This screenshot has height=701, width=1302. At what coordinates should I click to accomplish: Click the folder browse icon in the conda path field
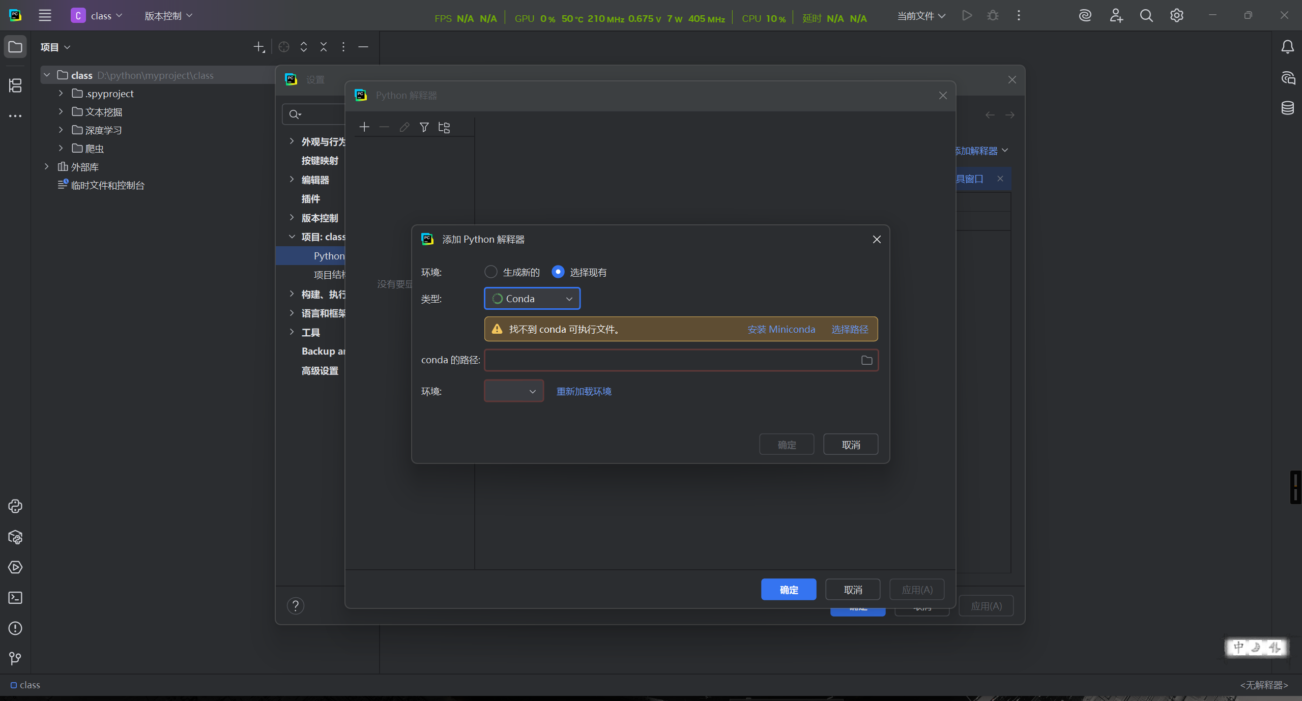(866, 360)
